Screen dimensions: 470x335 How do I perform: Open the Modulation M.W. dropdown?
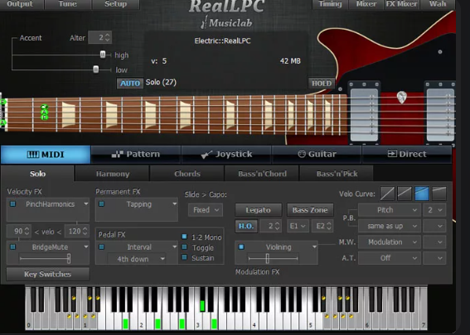point(389,242)
